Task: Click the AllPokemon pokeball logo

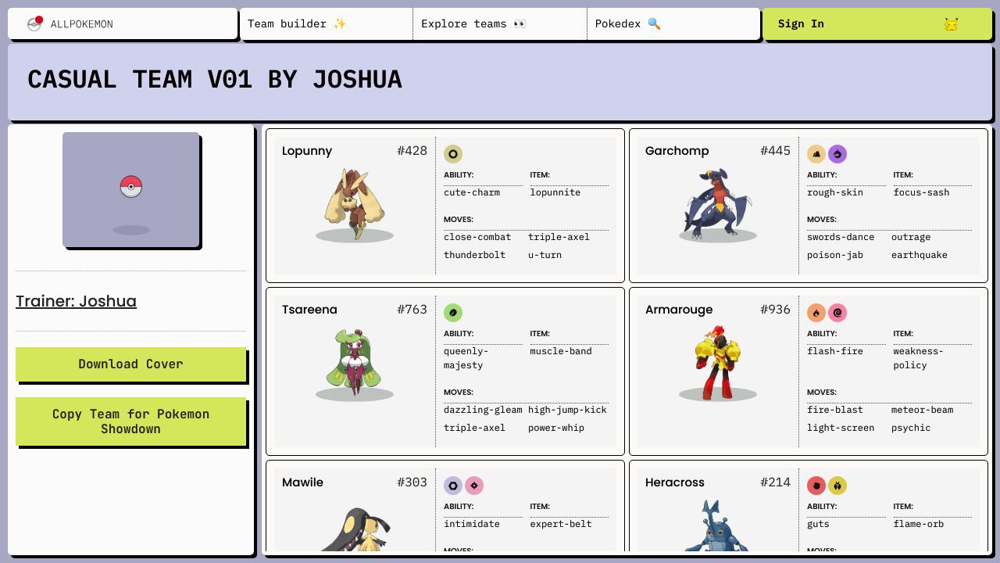Action: pos(34,23)
